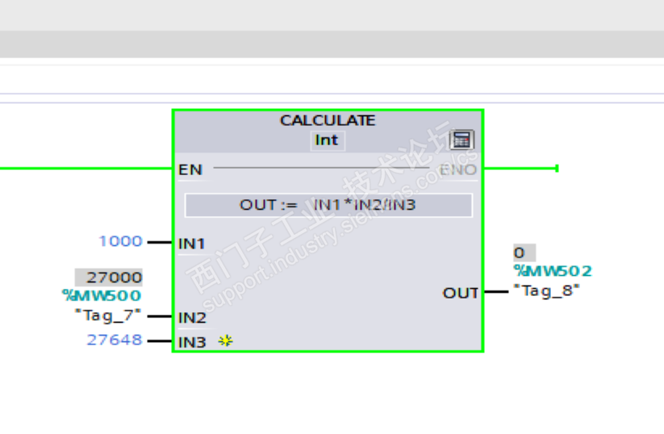This screenshot has height=434, width=664.
Task: Select the 27648 constant at IN3
Action: pyautogui.click(x=115, y=340)
